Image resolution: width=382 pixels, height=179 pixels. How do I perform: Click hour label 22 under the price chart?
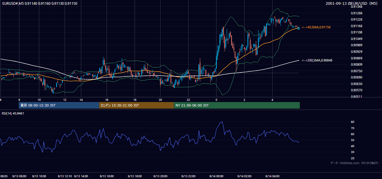[188, 100]
